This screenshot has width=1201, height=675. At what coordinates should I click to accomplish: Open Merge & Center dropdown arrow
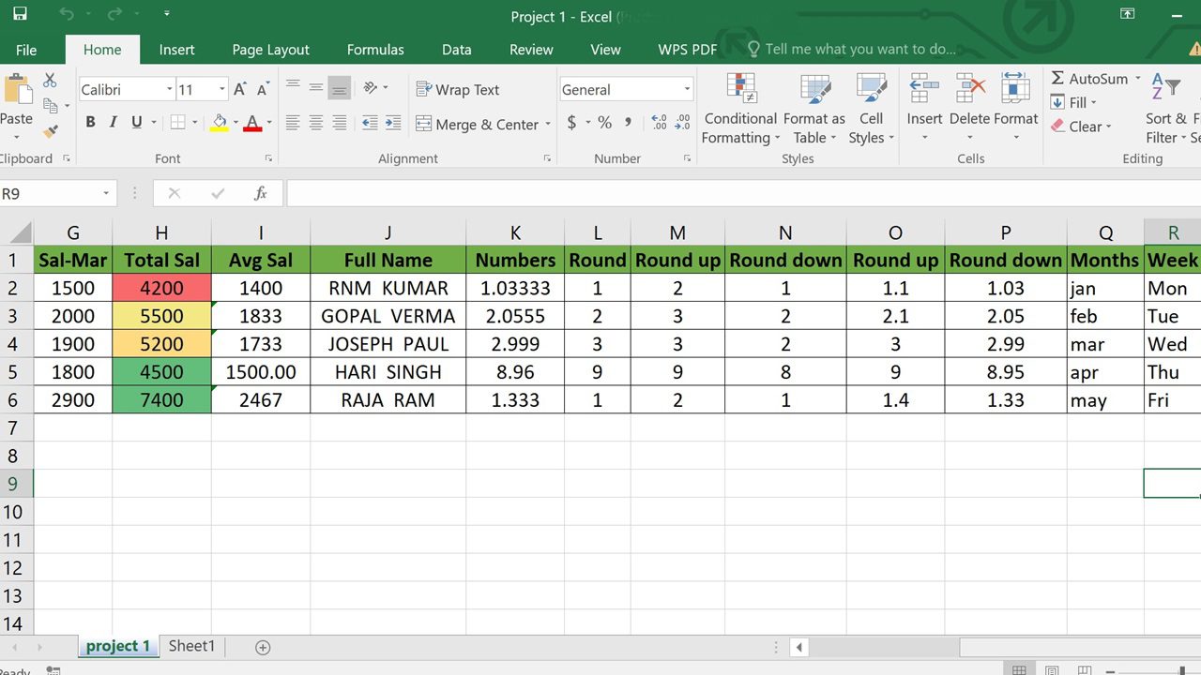pos(548,124)
